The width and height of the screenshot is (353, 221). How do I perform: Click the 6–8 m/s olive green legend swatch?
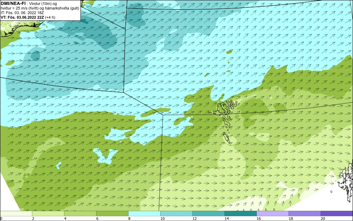(x=112, y=214)
